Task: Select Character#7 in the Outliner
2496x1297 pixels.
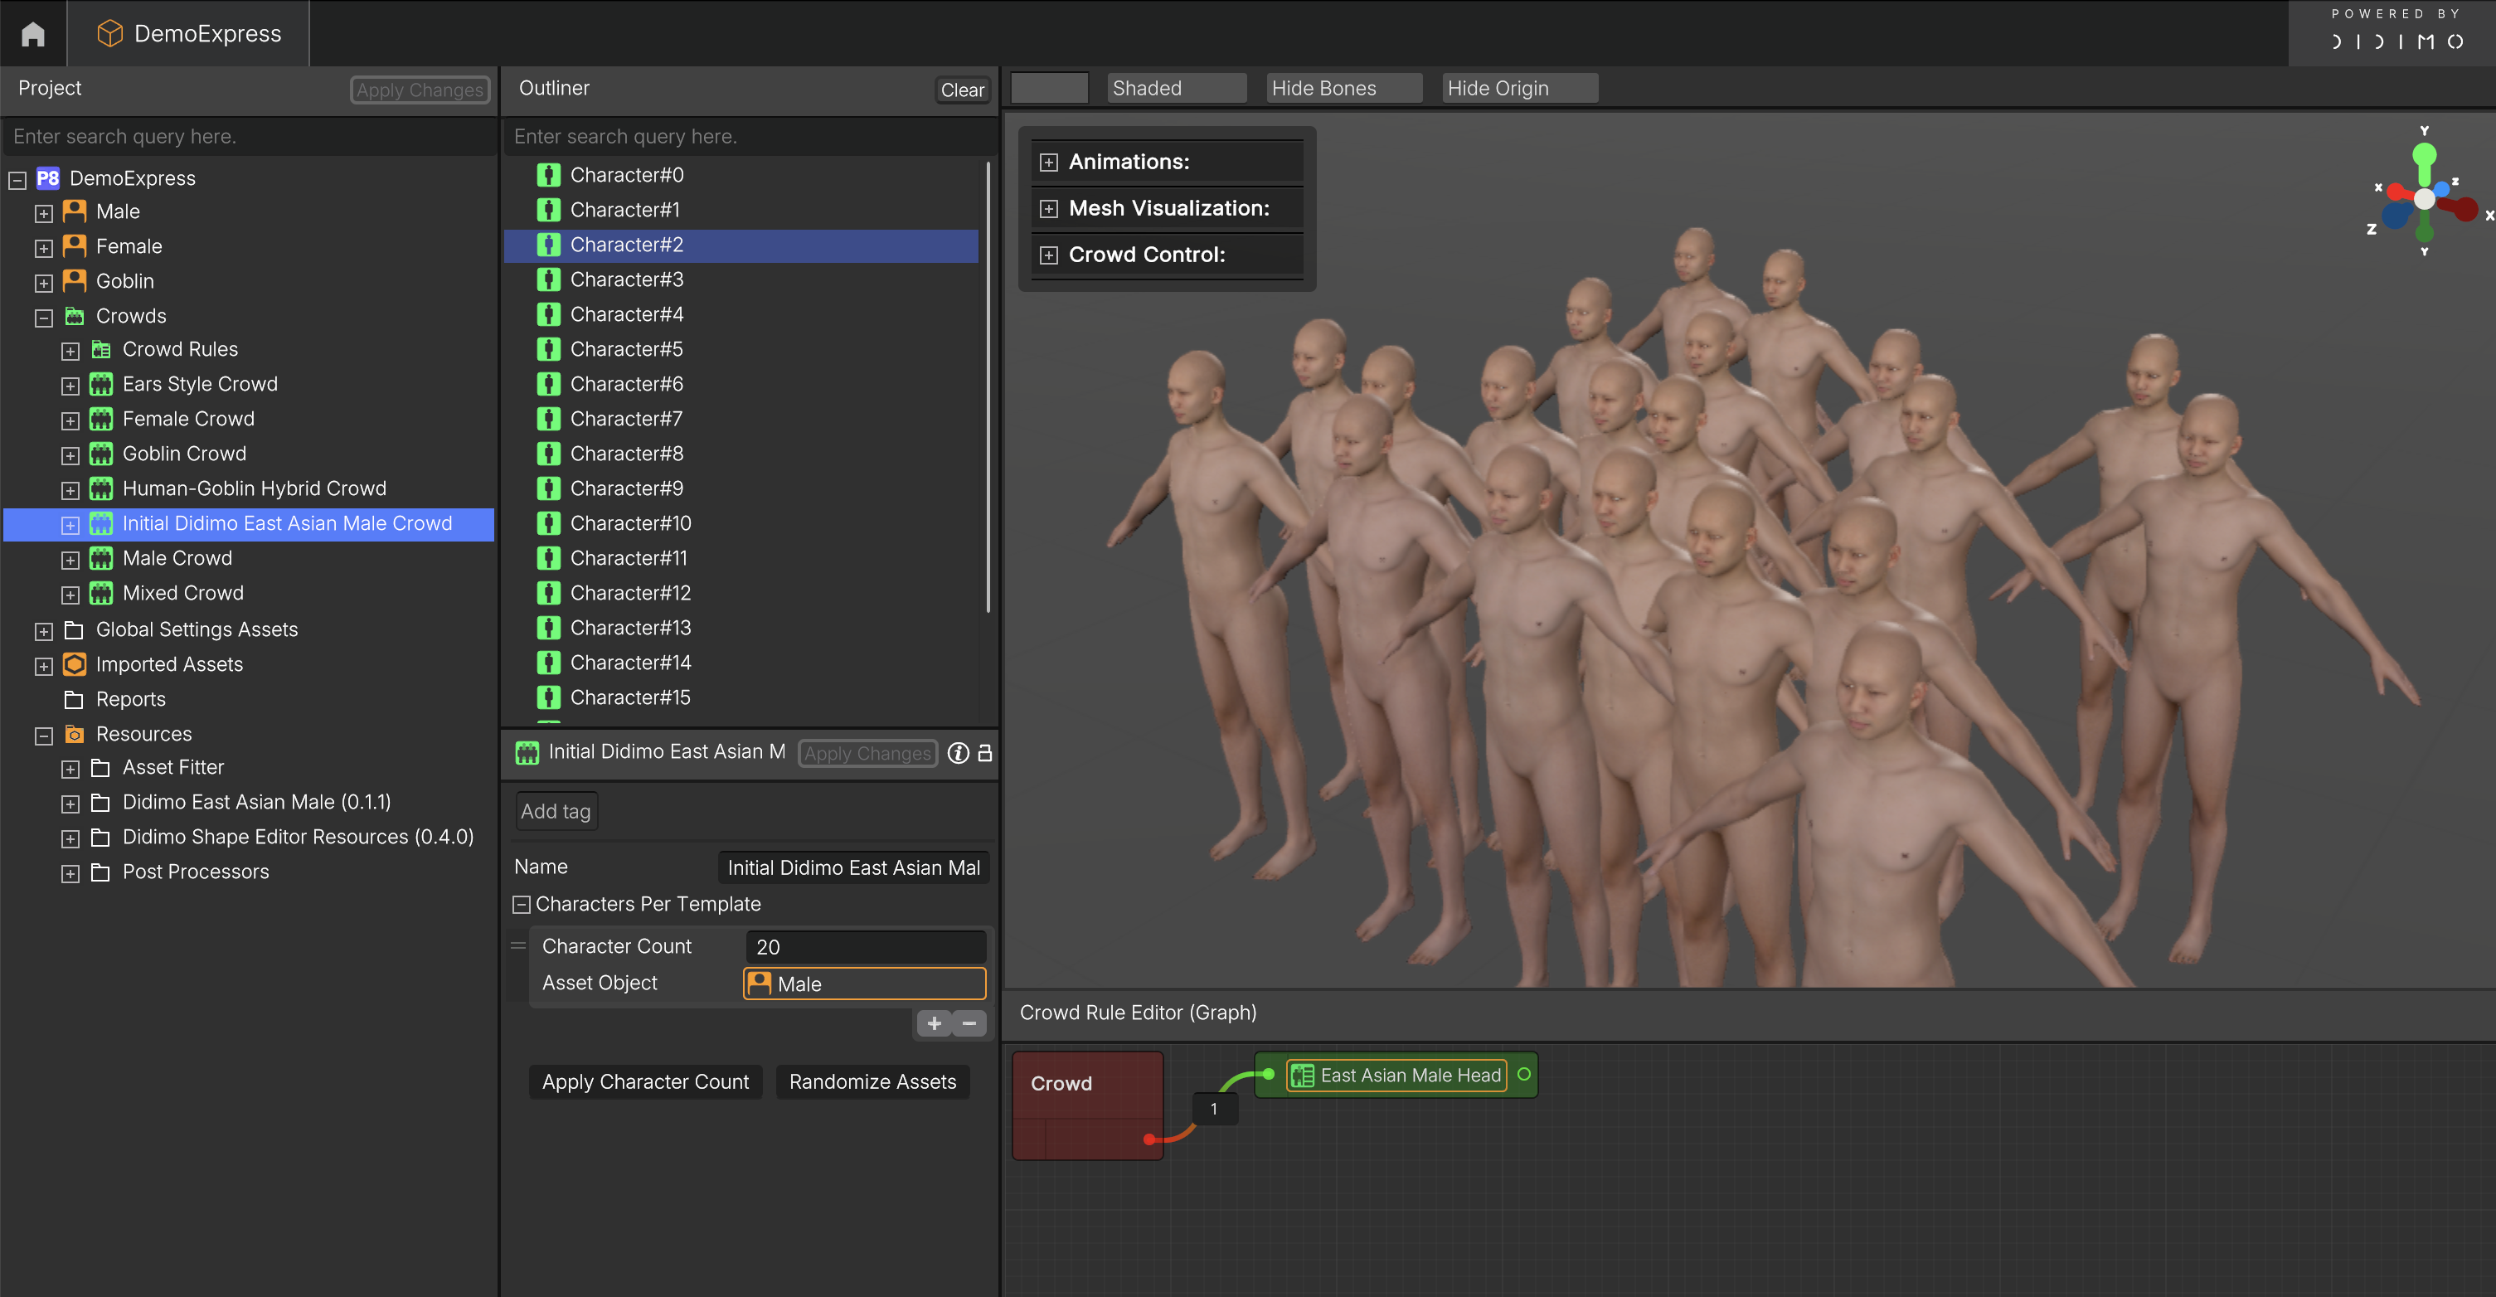Action: coord(626,419)
